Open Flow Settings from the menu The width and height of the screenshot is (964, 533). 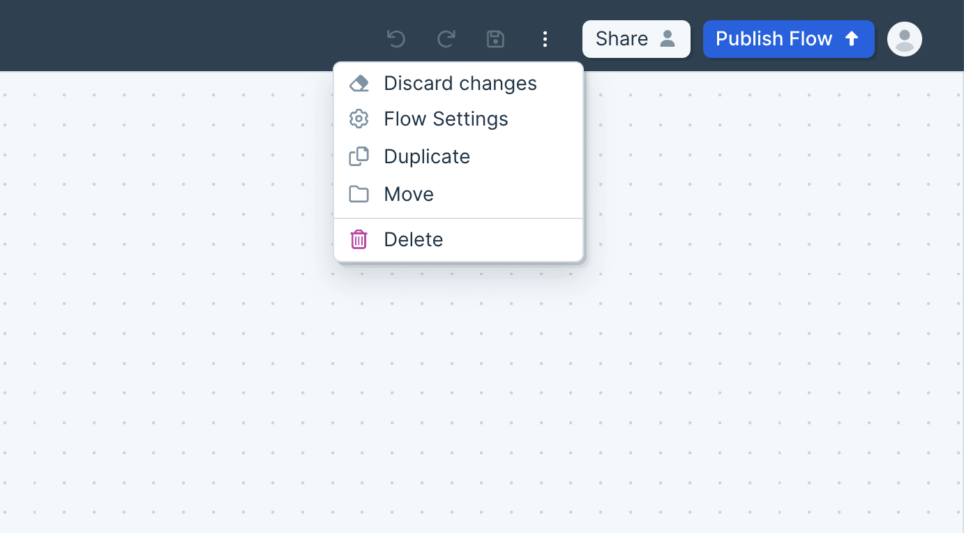pyautogui.click(x=446, y=119)
